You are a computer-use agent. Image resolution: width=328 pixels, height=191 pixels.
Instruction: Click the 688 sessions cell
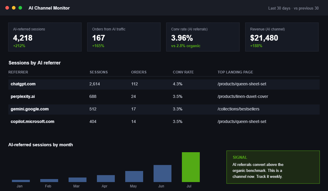93,97
